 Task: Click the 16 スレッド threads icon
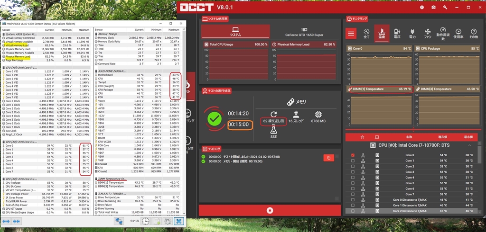pos(296,114)
